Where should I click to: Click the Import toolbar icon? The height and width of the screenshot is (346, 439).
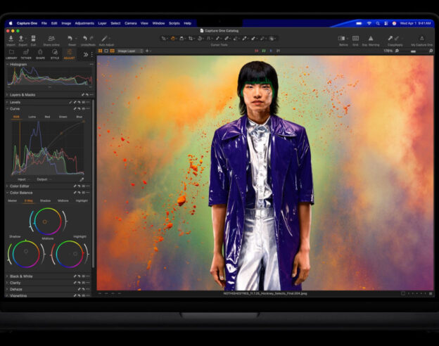click(11, 39)
